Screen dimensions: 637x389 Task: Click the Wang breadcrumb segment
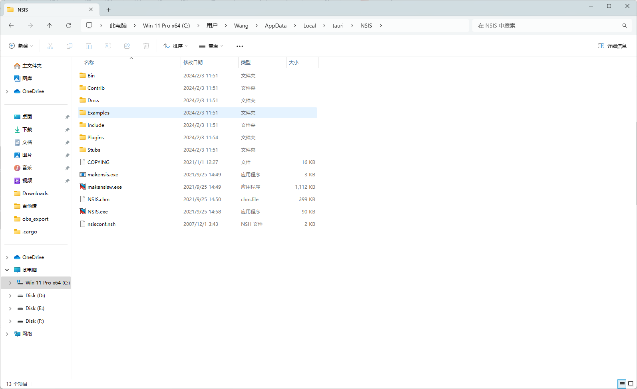[241, 26]
